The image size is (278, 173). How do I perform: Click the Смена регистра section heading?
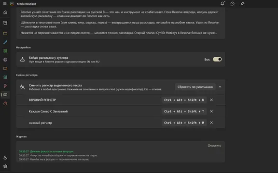click(x=27, y=75)
